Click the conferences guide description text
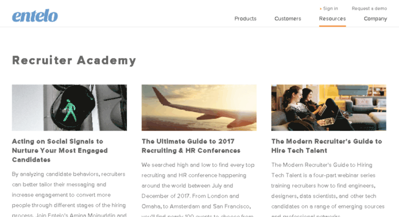399x217 pixels. pyautogui.click(x=198, y=190)
